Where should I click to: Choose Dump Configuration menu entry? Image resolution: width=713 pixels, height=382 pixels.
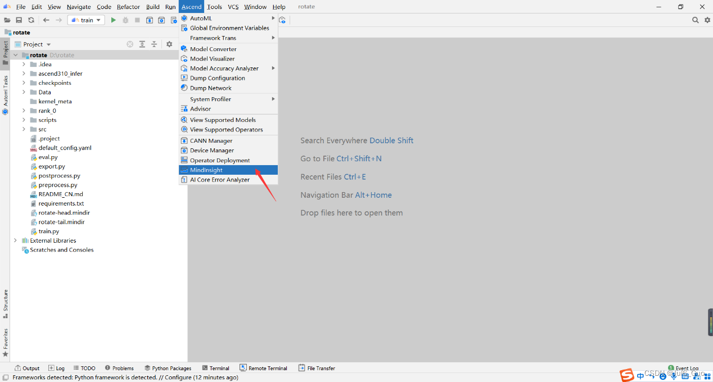[228, 78]
